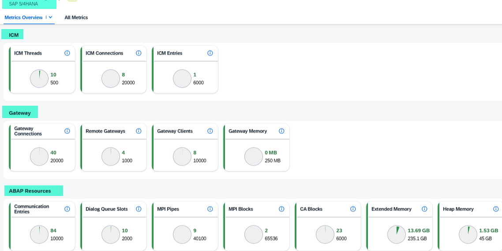The image size is (502, 251).
Task: Select the Metrics Overview tab
Action: 23,18
